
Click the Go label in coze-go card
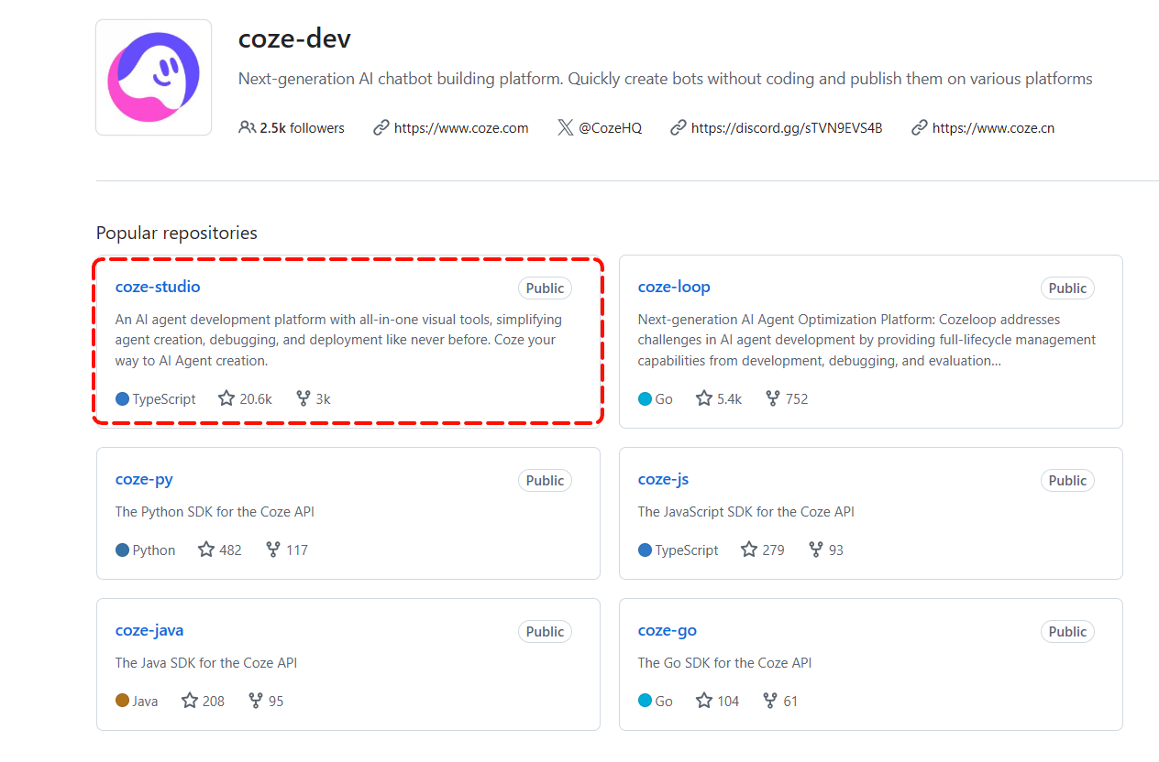[664, 702]
